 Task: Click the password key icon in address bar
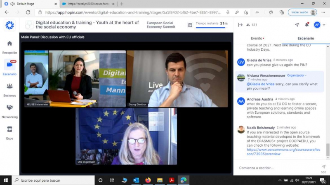237,12
